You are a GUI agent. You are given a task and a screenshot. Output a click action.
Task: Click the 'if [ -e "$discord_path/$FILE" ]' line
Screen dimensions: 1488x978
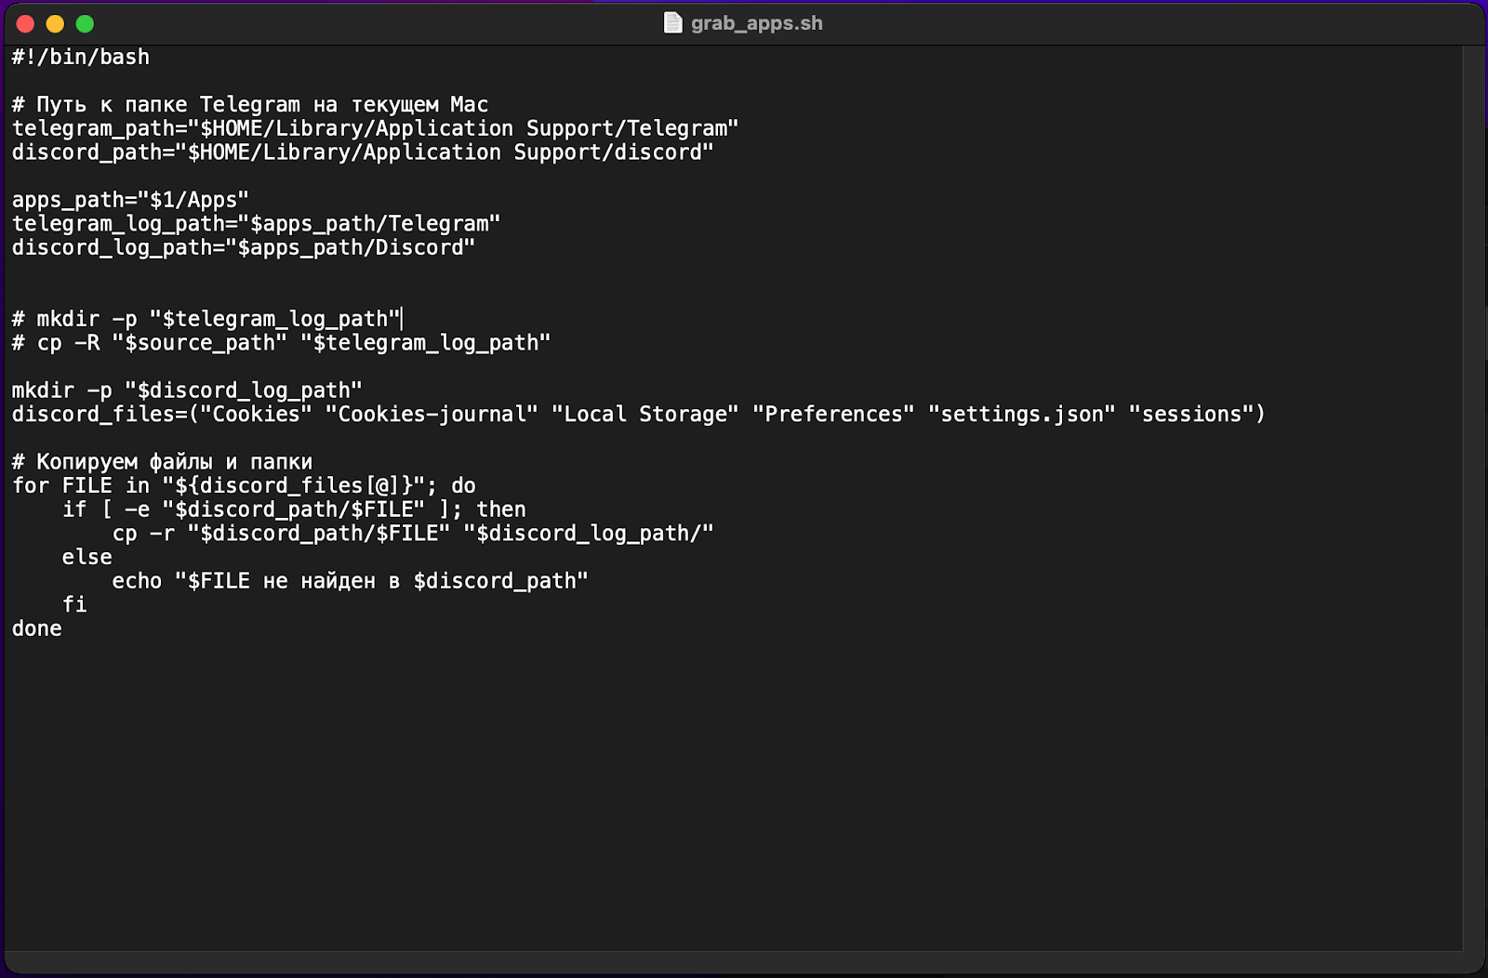pos(294,509)
